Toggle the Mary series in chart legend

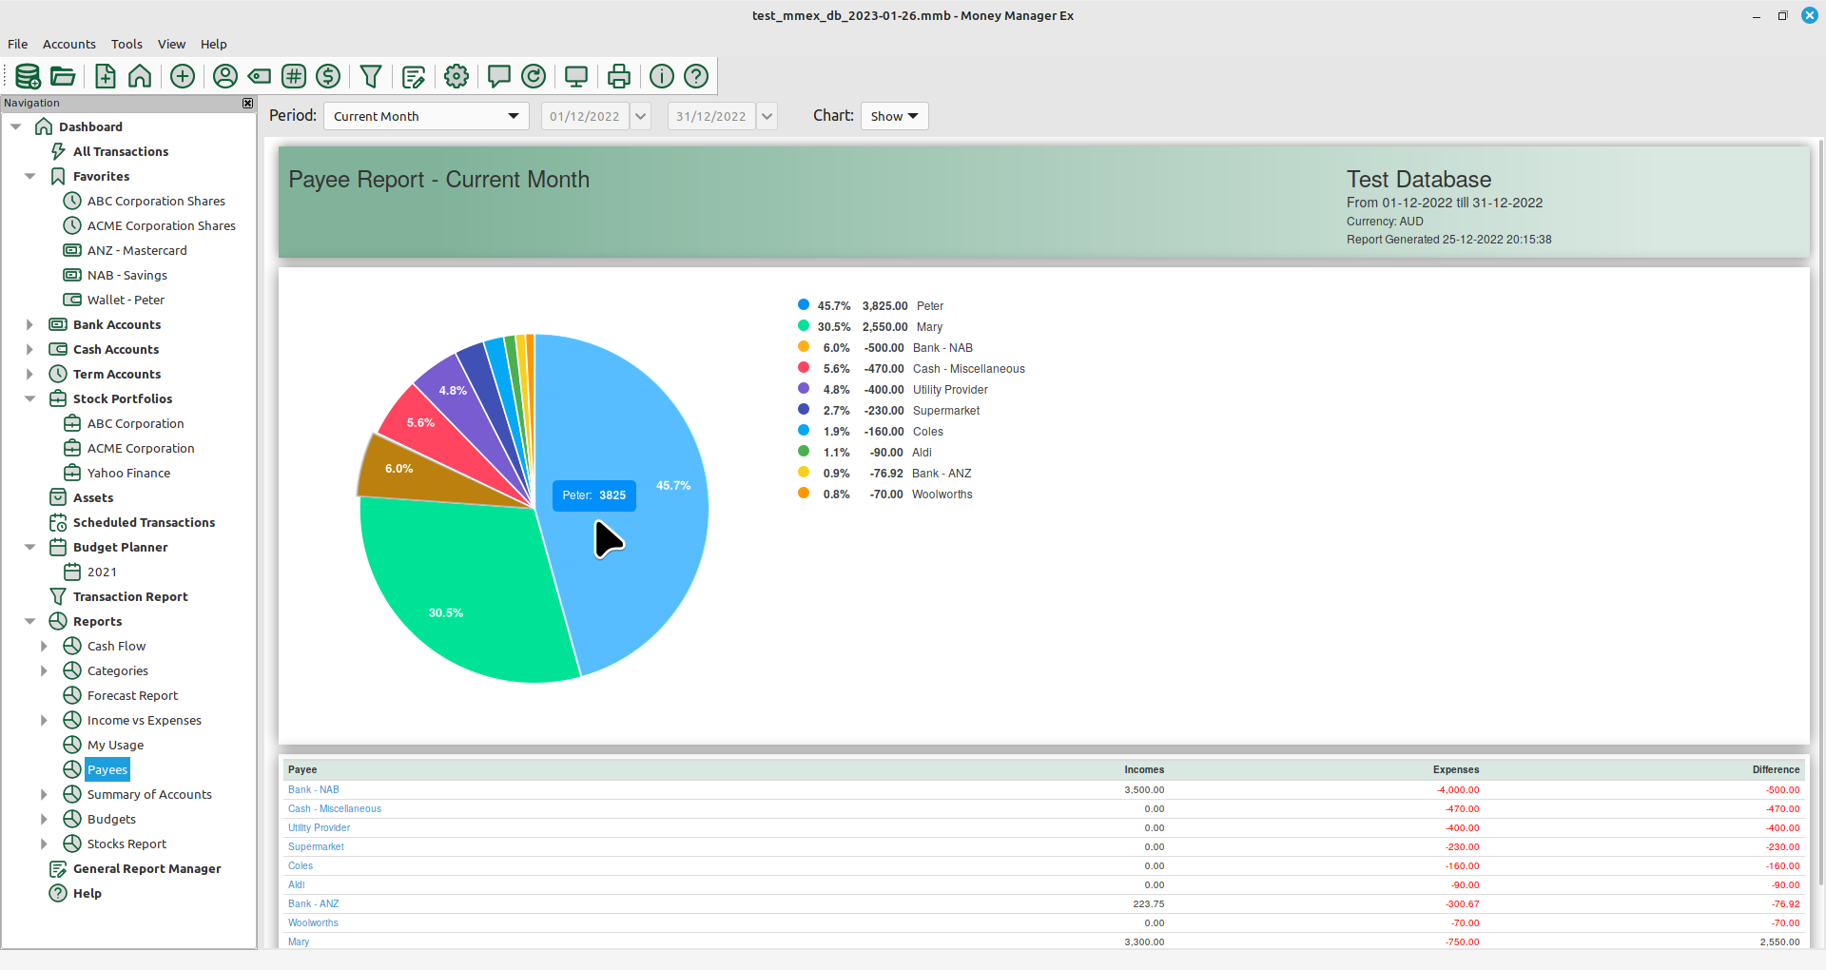tap(928, 327)
